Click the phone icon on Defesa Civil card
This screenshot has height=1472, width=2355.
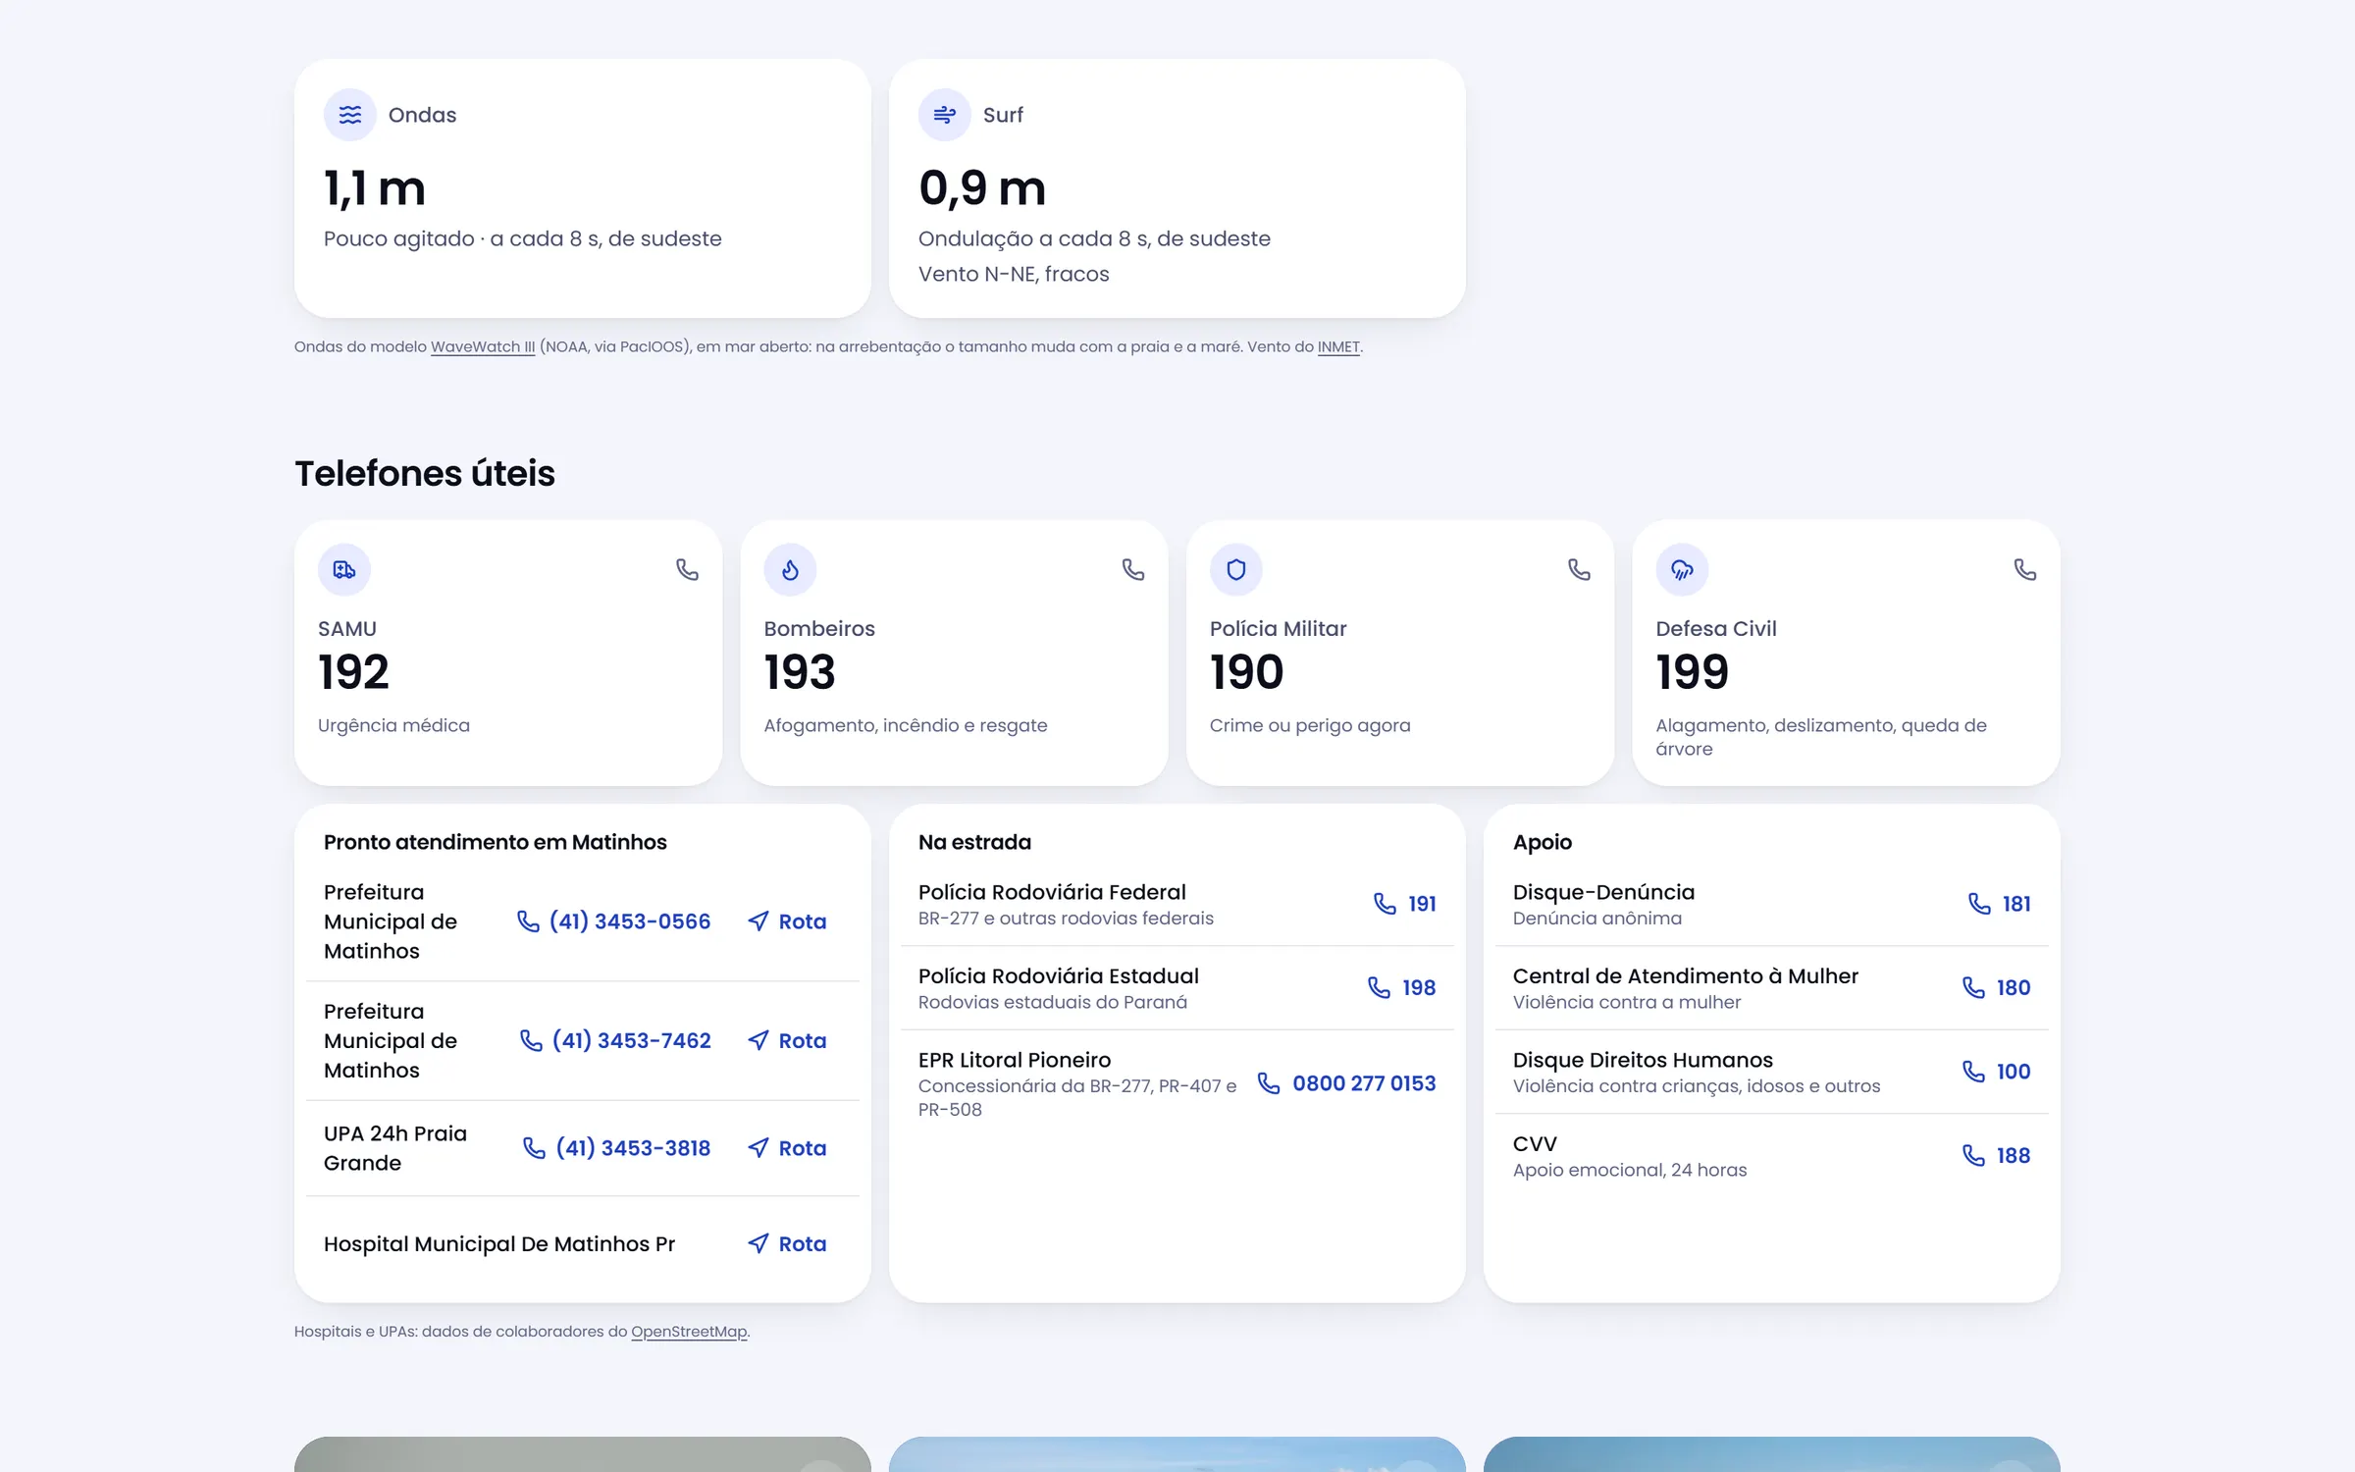coord(2025,569)
